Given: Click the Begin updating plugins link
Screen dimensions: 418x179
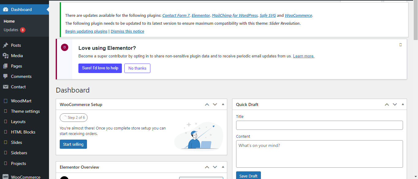Looking at the screenshot, I should 86,31.
